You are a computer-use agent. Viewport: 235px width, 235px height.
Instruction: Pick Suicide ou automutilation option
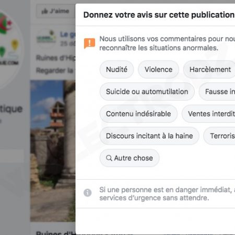coord(147,91)
